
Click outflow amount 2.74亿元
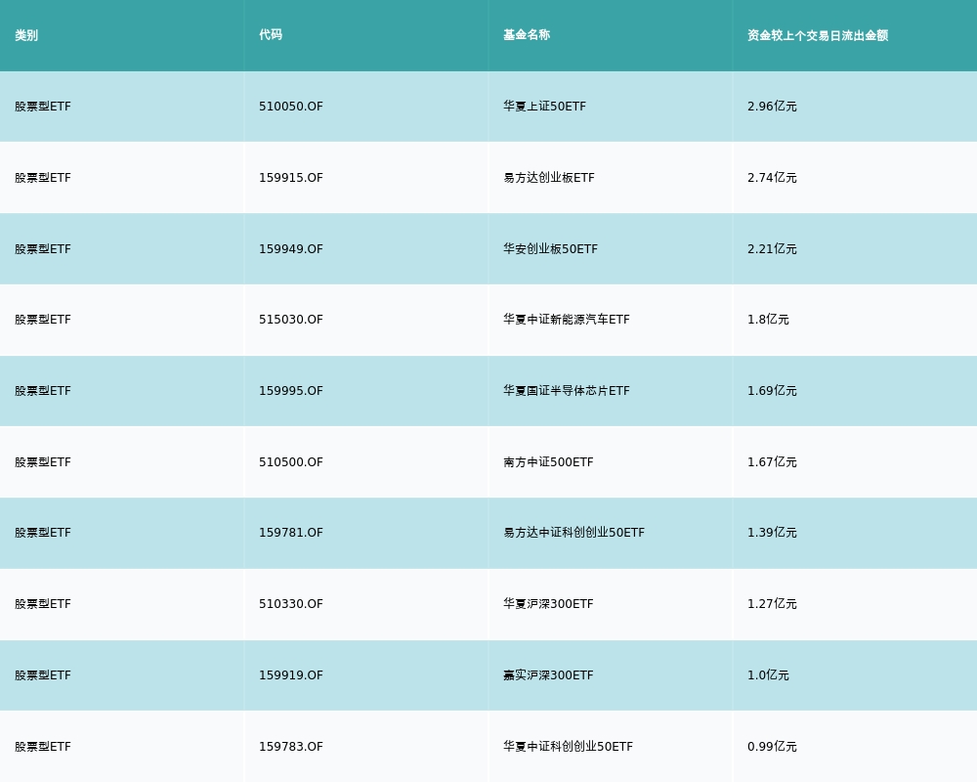click(x=772, y=178)
